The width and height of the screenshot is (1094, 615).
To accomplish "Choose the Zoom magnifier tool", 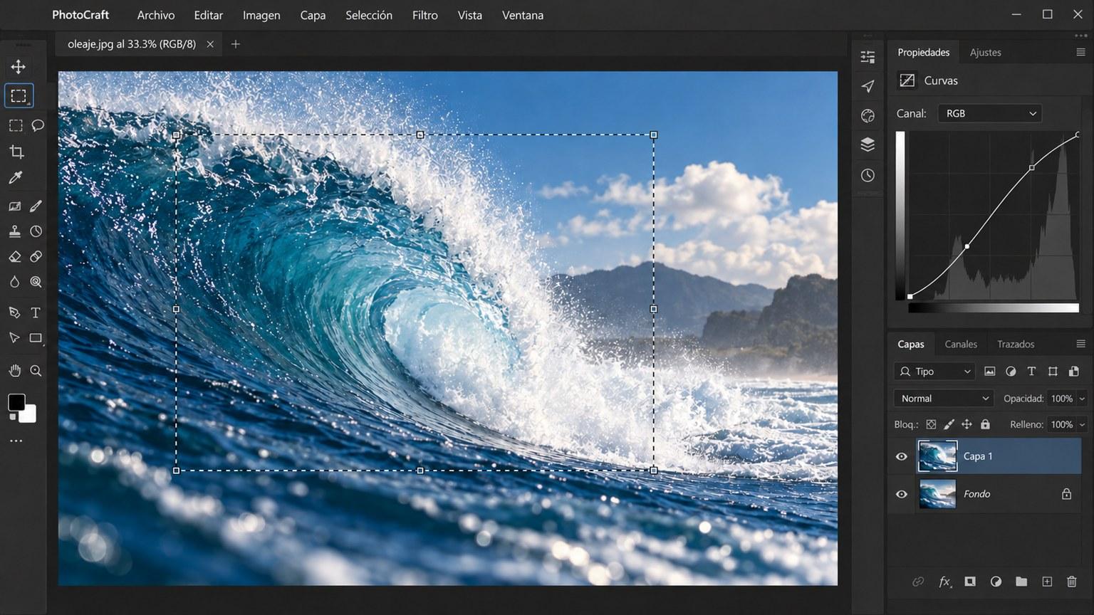I will tap(36, 370).
